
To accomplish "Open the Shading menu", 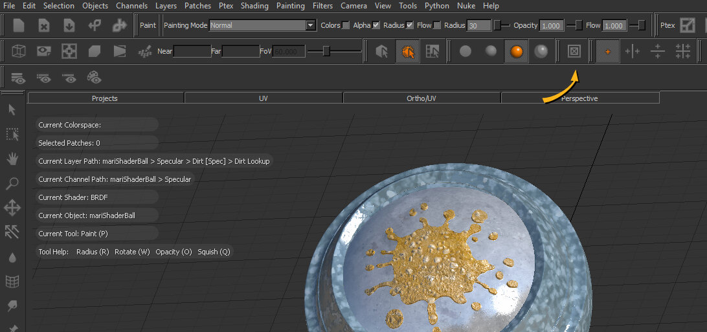I will point(254,6).
